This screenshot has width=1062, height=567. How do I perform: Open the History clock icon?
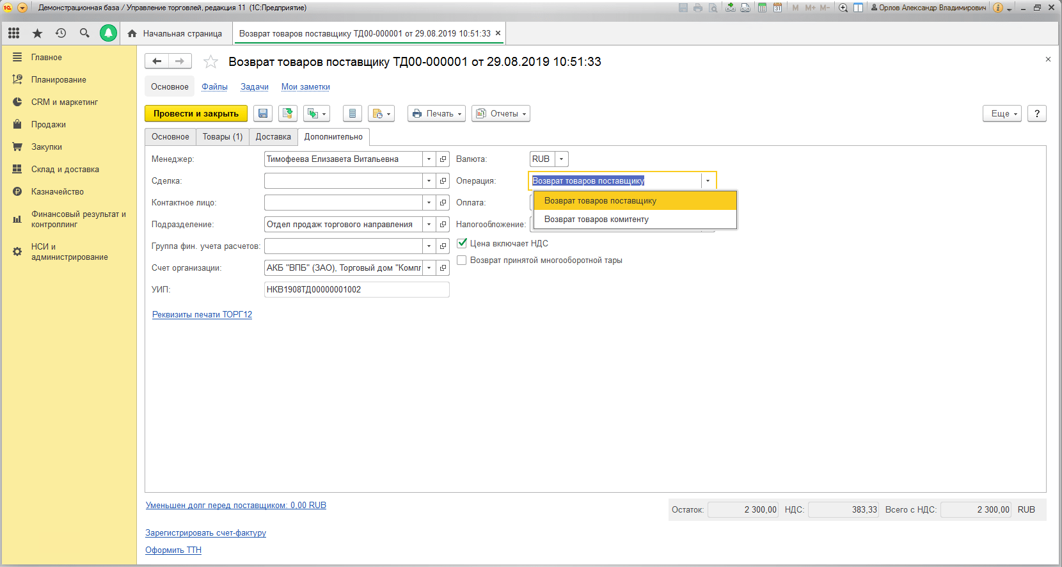[x=61, y=33]
